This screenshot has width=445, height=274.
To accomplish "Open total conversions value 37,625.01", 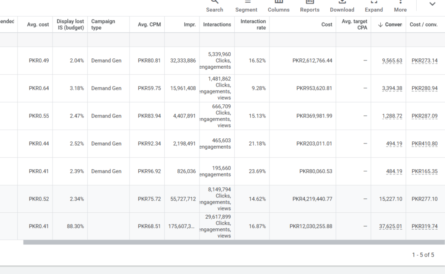I will point(391,226).
